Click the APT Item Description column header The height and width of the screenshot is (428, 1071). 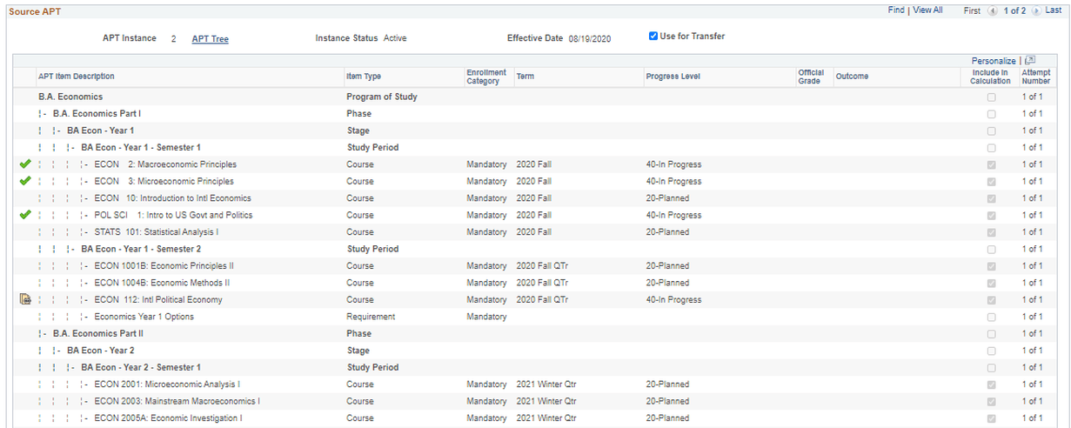(77, 77)
